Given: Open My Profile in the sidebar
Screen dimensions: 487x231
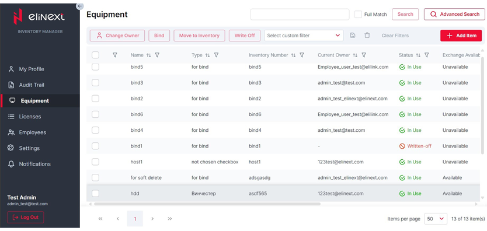Looking at the screenshot, I should [40, 69].
